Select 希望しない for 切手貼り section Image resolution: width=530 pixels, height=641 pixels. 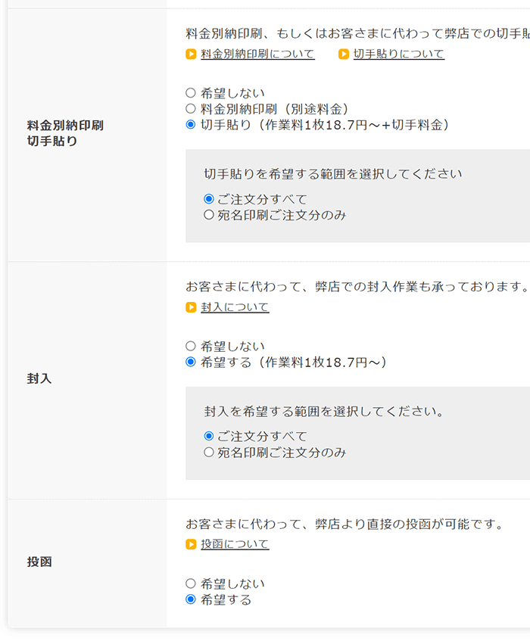(x=191, y=93)
